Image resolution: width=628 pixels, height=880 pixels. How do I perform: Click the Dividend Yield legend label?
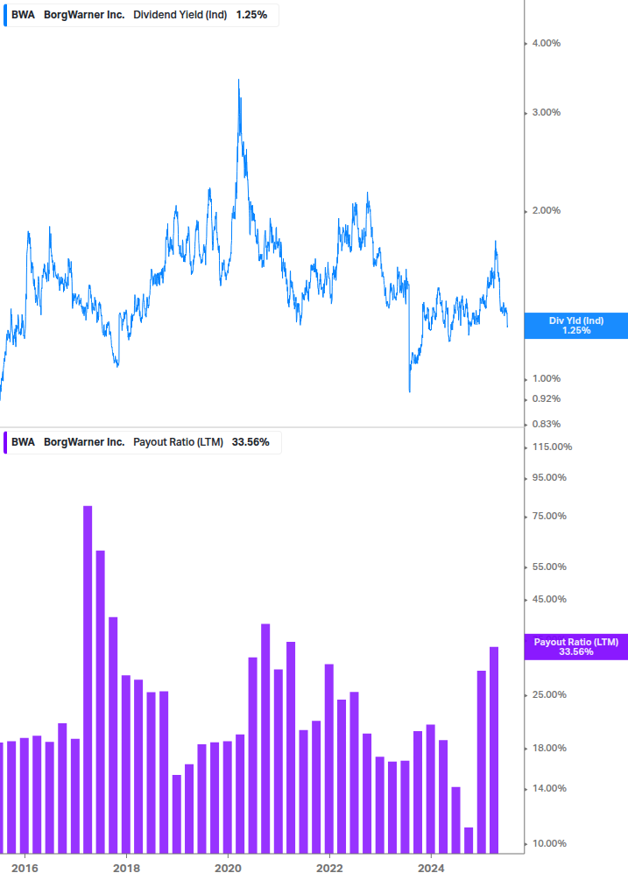click(180, 15)
